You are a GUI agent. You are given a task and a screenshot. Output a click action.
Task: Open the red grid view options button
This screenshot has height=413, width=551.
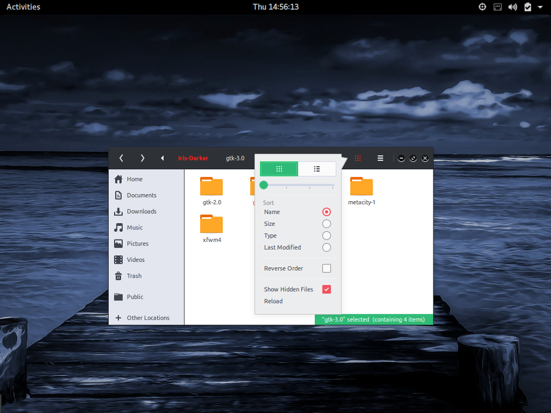click(358, 158)
